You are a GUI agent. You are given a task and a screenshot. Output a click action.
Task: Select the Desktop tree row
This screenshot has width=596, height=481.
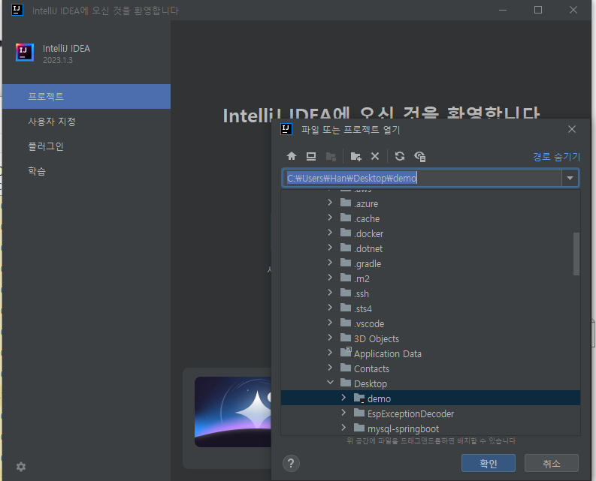pyautogui.click(x=431, y=383)
